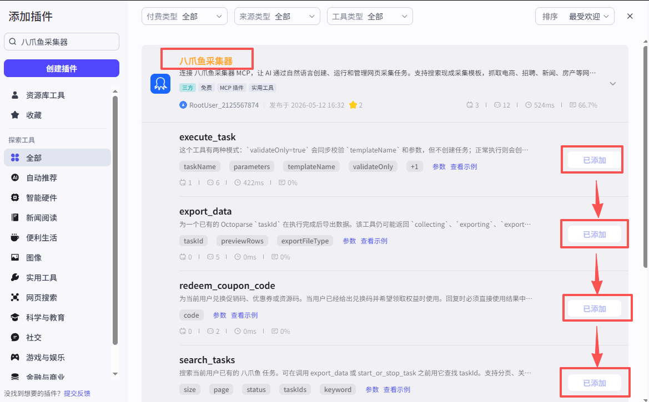
Task: Click the plugin search input field
Action: 62,42
